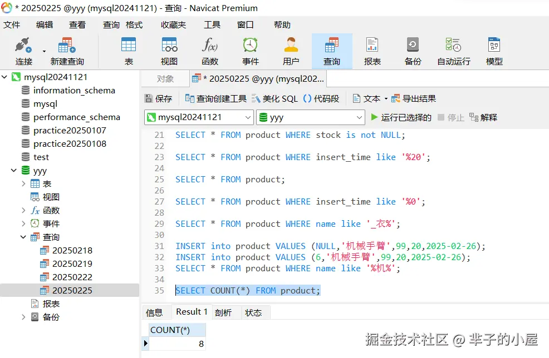Click the Stop (停止) button
This screenshot has height=358, width=549.
point(451,117)
